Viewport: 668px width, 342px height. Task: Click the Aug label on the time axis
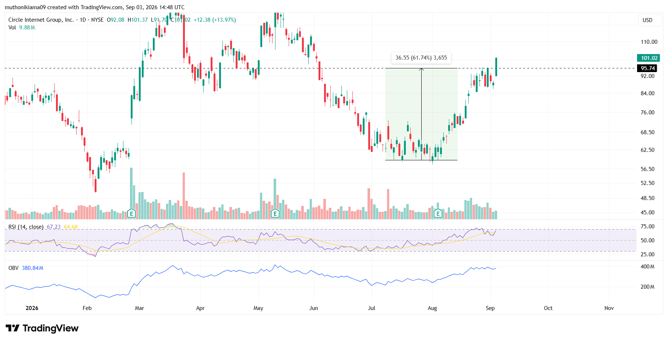pyautogui.click(x=432, y=308)
